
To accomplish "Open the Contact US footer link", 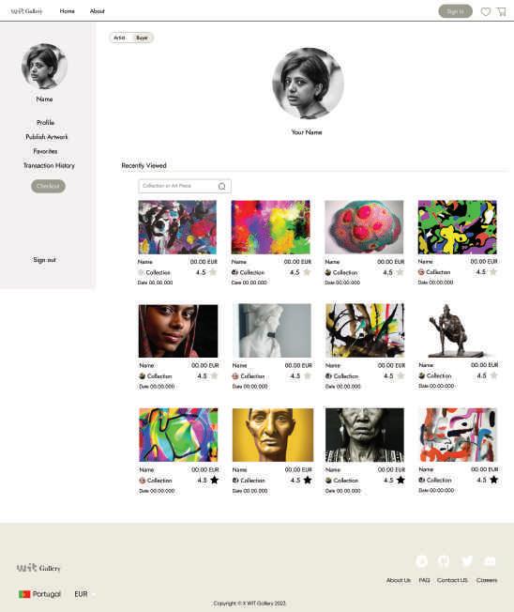I will pyautogui.click(x=452, y=580).
